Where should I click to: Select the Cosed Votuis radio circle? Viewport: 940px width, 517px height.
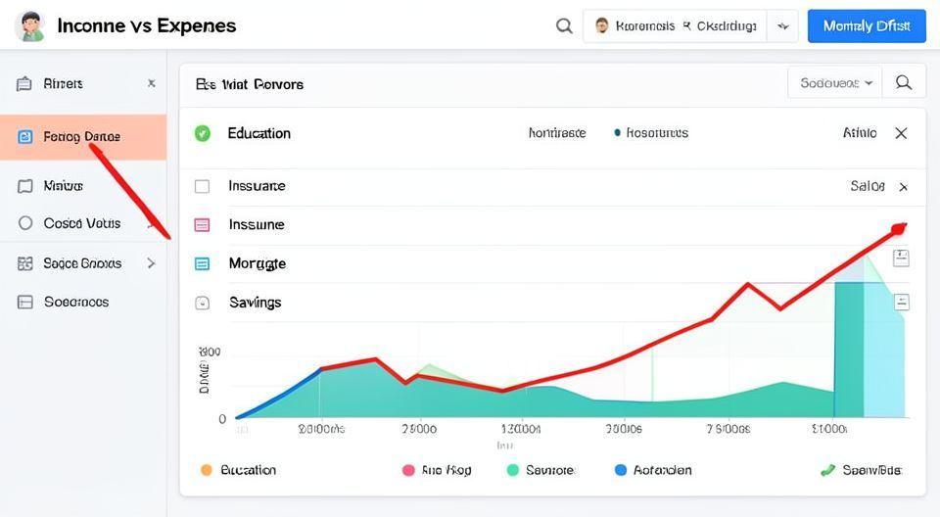pyautogui.click(x=25, y=223)
